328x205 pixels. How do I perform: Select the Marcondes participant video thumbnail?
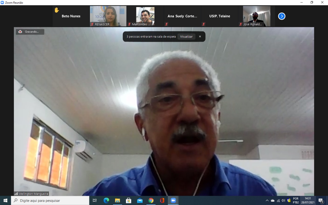tap(145, 16)
